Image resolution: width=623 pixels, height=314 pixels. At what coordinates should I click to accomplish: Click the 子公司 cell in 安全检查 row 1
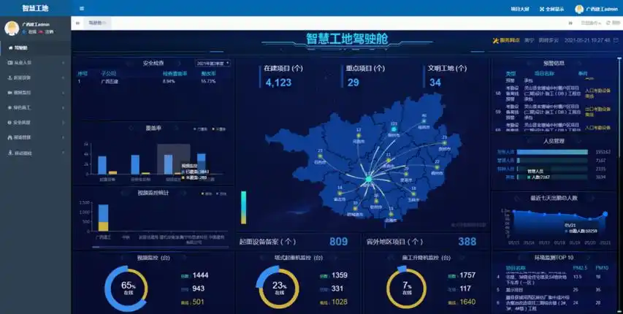[110, 82]
